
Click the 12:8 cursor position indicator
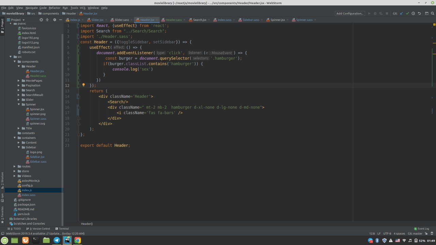(x=372, y=233)
